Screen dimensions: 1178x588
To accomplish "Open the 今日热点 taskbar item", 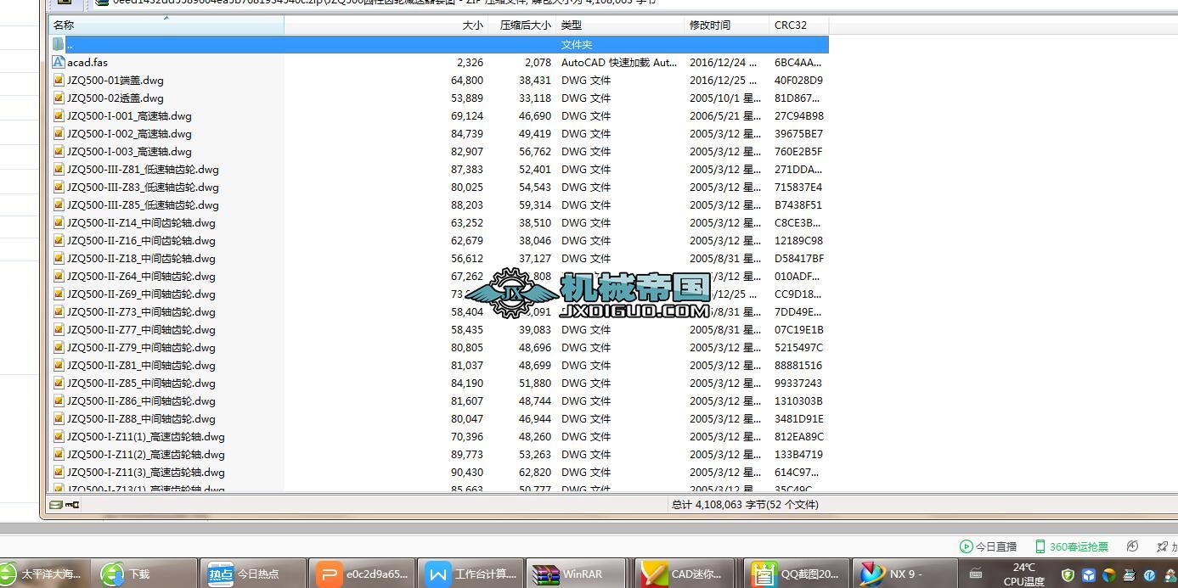I will tap(255, 574).
